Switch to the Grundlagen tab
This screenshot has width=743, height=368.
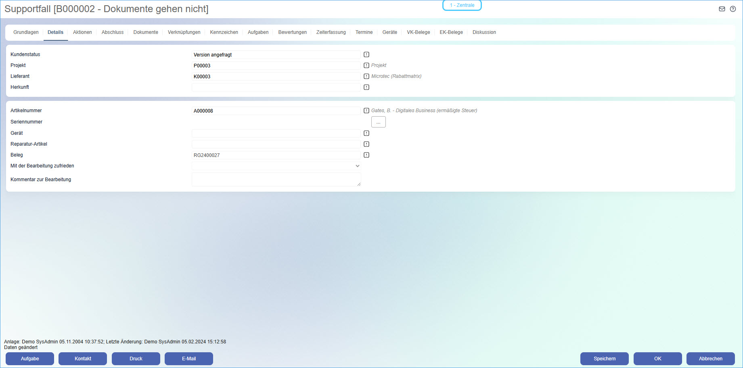tap(26, 32)
